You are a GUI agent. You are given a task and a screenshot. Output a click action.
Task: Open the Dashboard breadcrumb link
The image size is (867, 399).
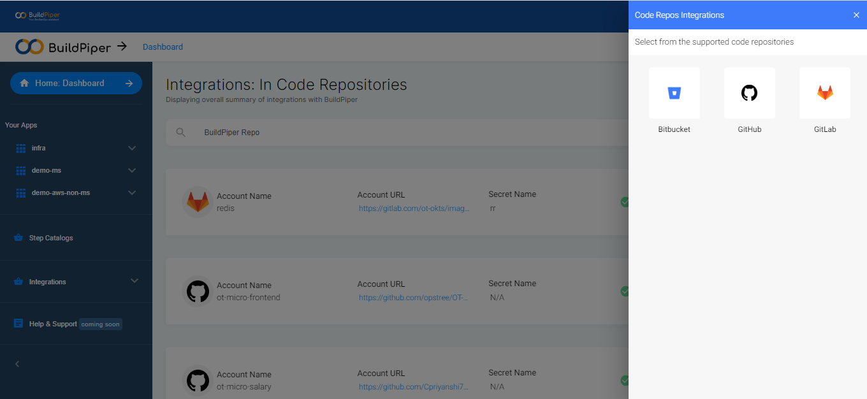pyautogui.click(x=163, y=47)
